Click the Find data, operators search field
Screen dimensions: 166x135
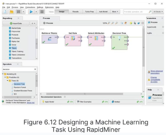click(x=136, y=12)
